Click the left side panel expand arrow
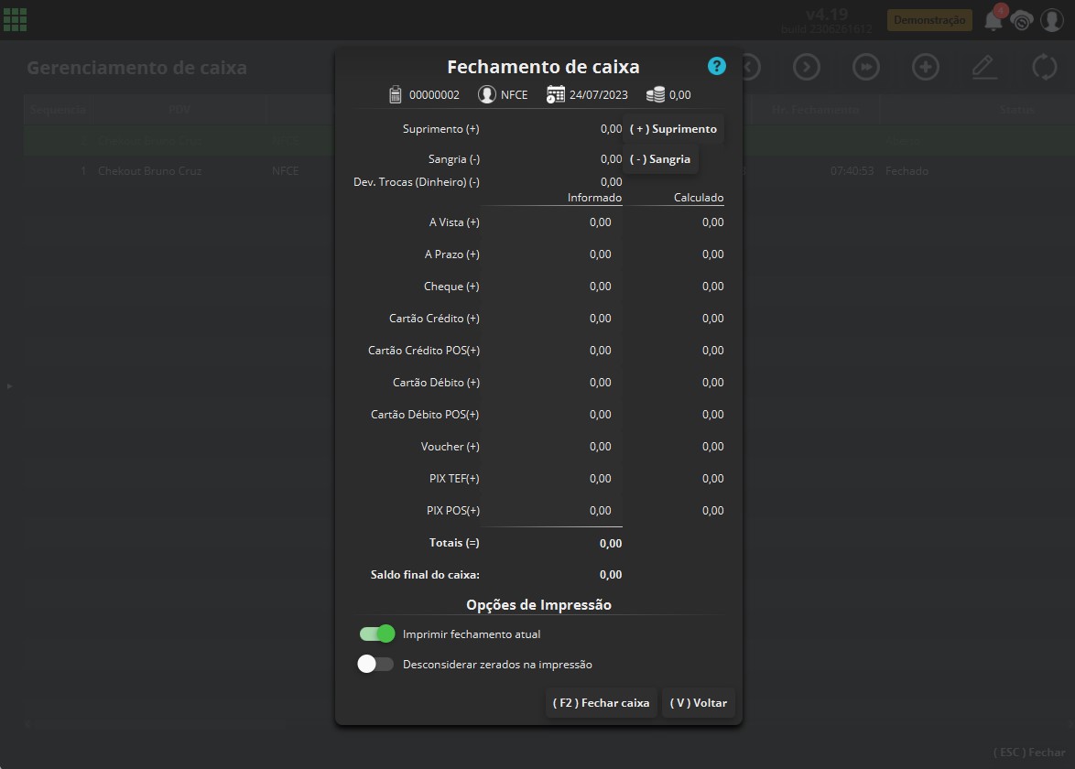Viewport: 1075px width, 769px height. tap(9, 385)
